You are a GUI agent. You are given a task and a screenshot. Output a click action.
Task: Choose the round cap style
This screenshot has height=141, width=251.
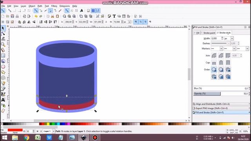[x=221, y=63]
